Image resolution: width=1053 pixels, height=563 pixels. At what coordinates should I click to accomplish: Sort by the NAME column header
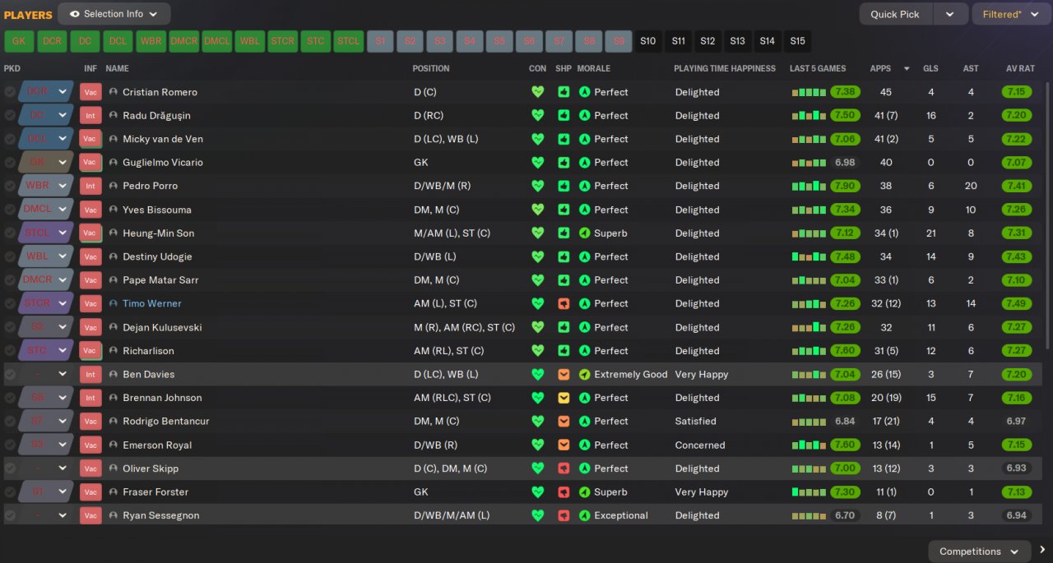pos(117,68)
